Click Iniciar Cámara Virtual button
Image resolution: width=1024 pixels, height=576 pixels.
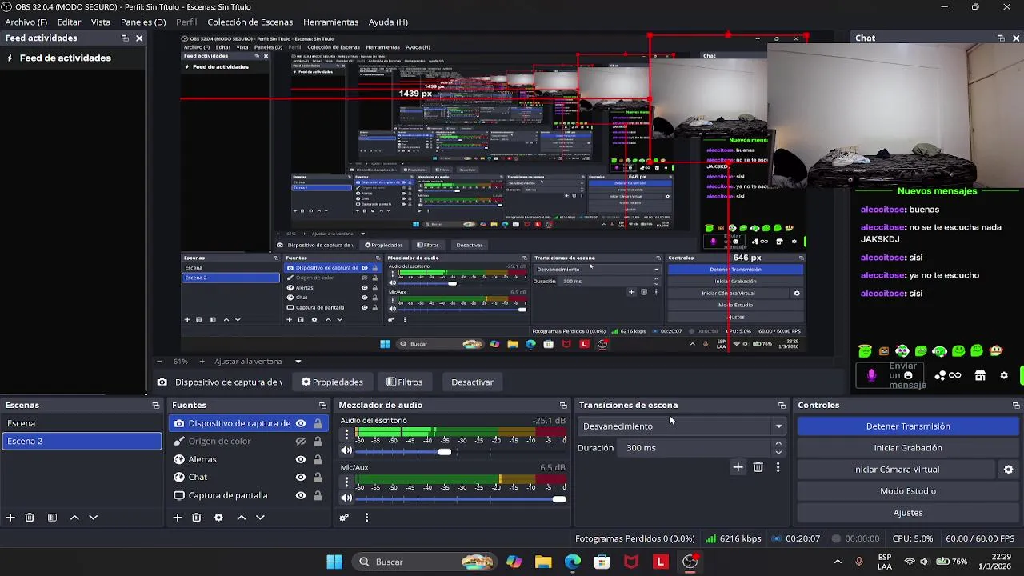[x=896, y=470]
